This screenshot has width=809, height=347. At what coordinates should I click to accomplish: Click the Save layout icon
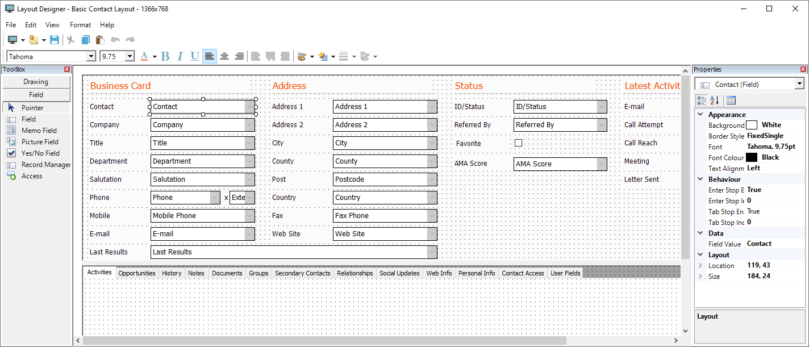(x=53, y=40)
